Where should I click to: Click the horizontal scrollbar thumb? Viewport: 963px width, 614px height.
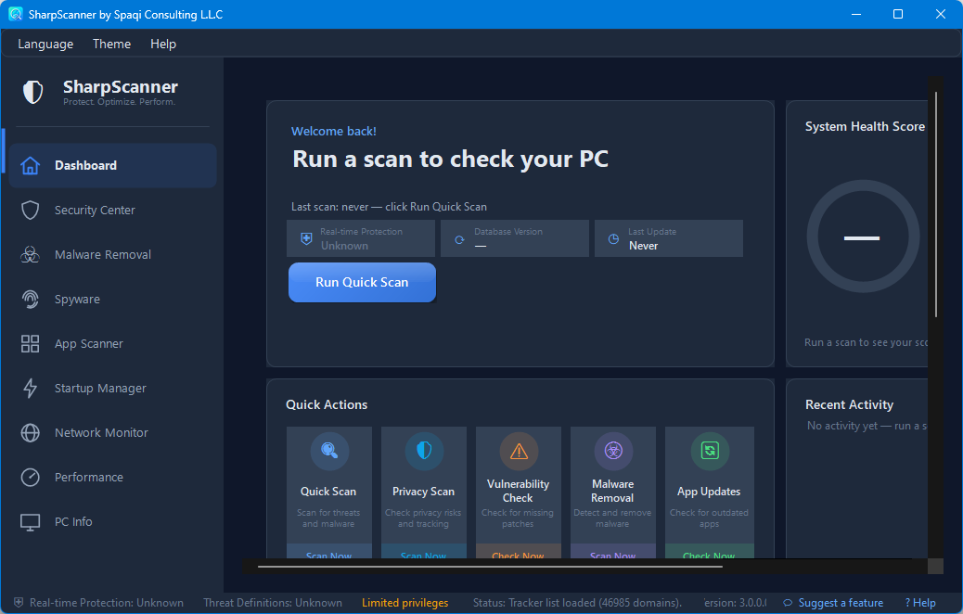[490, 566]
